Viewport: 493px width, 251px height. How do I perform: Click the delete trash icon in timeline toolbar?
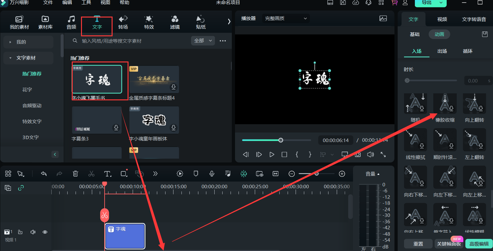(76, 174)
